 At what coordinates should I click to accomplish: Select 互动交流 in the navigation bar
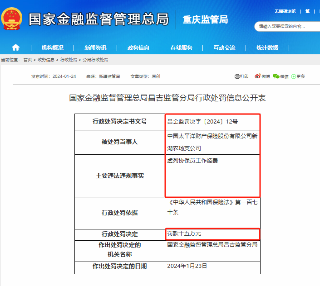coord(224,48)
